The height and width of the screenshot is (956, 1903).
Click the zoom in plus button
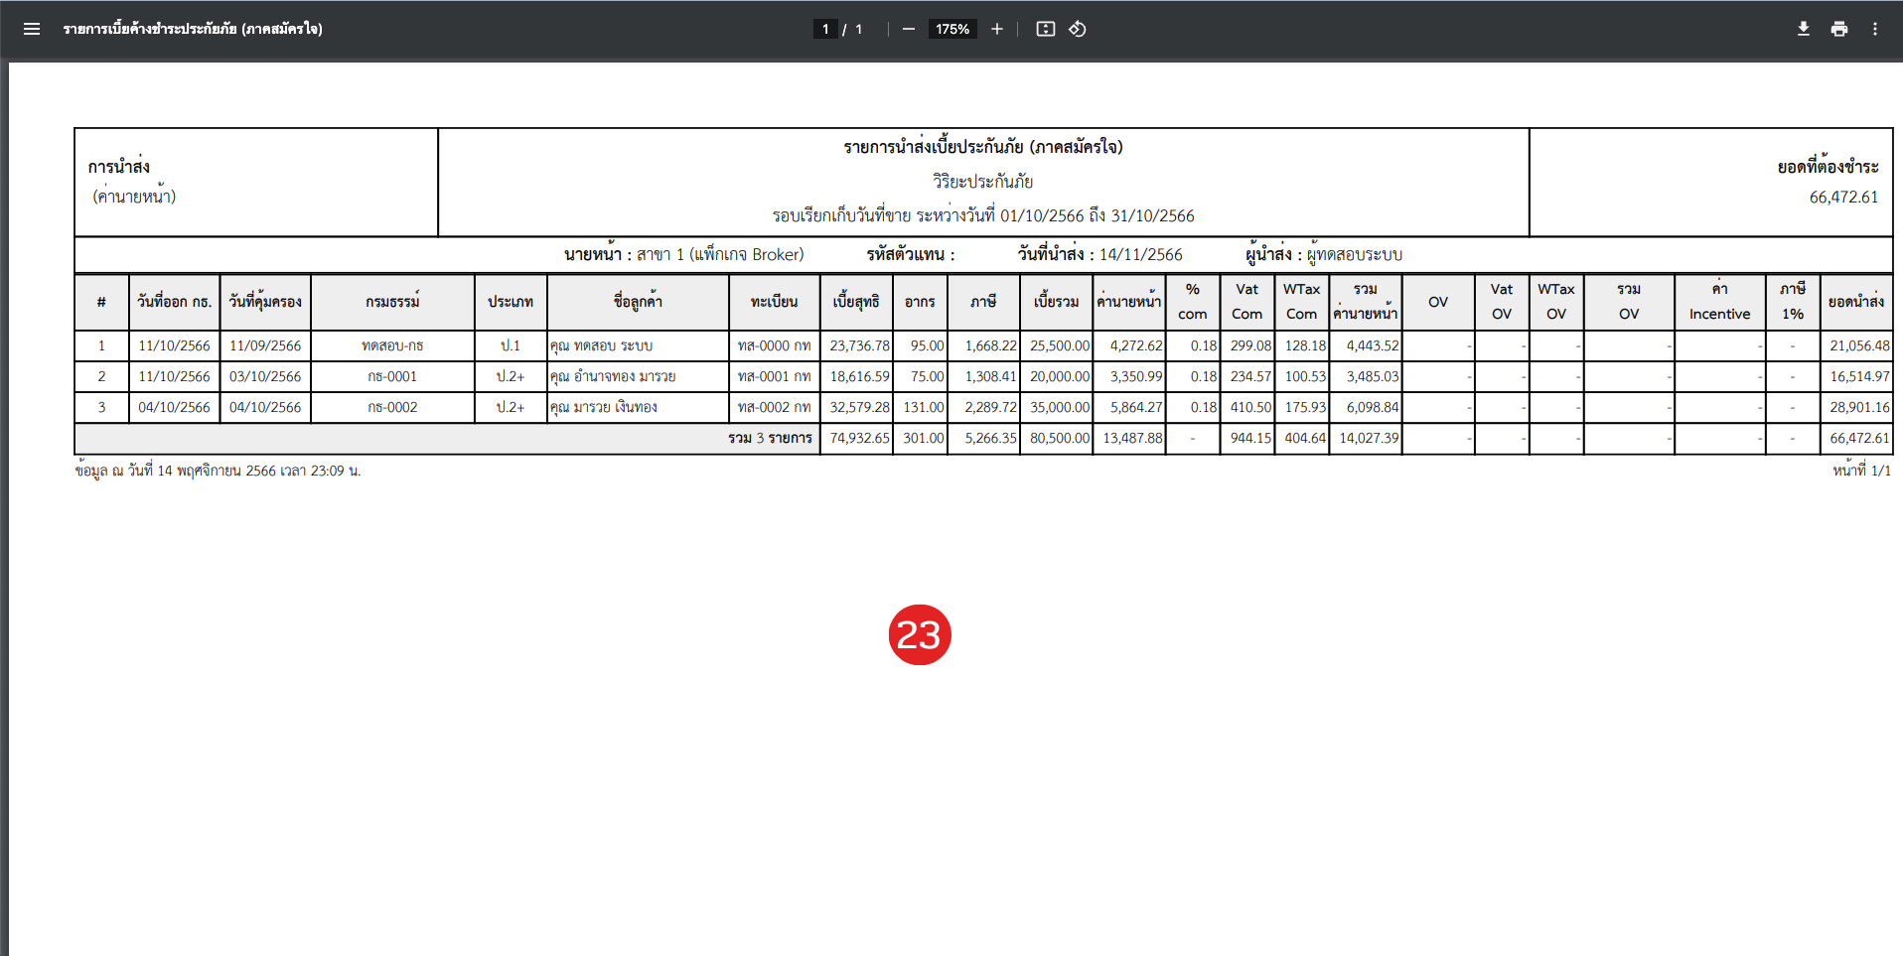997,29
